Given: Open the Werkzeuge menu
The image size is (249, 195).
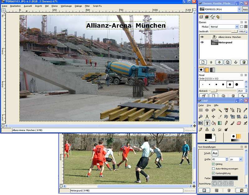Looking at the screenshot, I should (x=66, y=6).
